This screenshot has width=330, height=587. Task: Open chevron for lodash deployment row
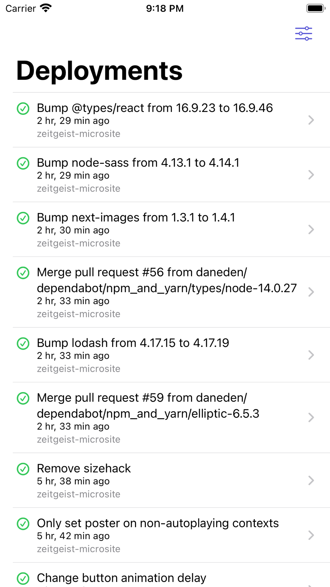coord(311,355)
